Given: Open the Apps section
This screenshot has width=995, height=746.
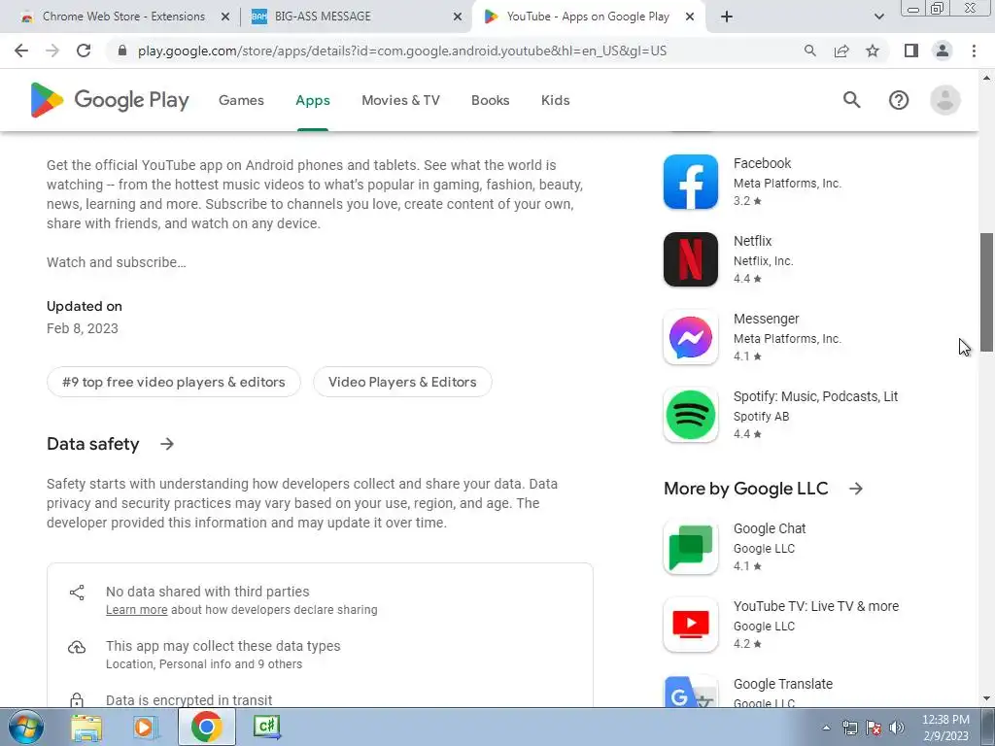Looking at the screenshot, I should coord(313,100).
